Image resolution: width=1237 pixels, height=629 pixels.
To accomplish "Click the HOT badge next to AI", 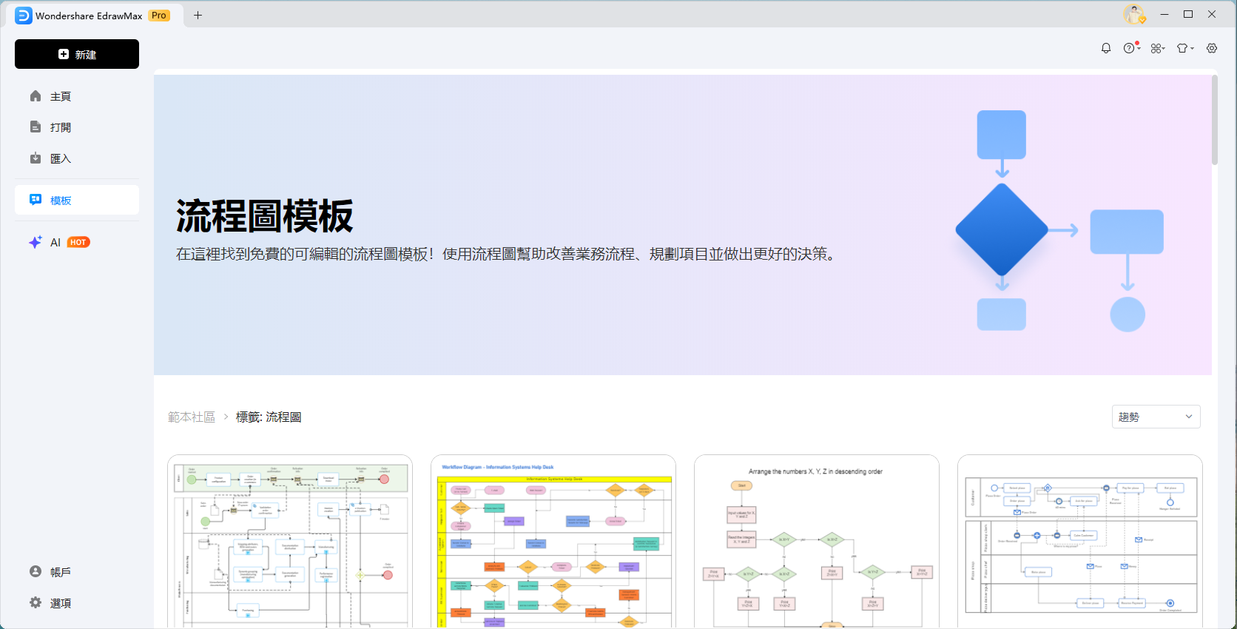I will coord(78,242).
